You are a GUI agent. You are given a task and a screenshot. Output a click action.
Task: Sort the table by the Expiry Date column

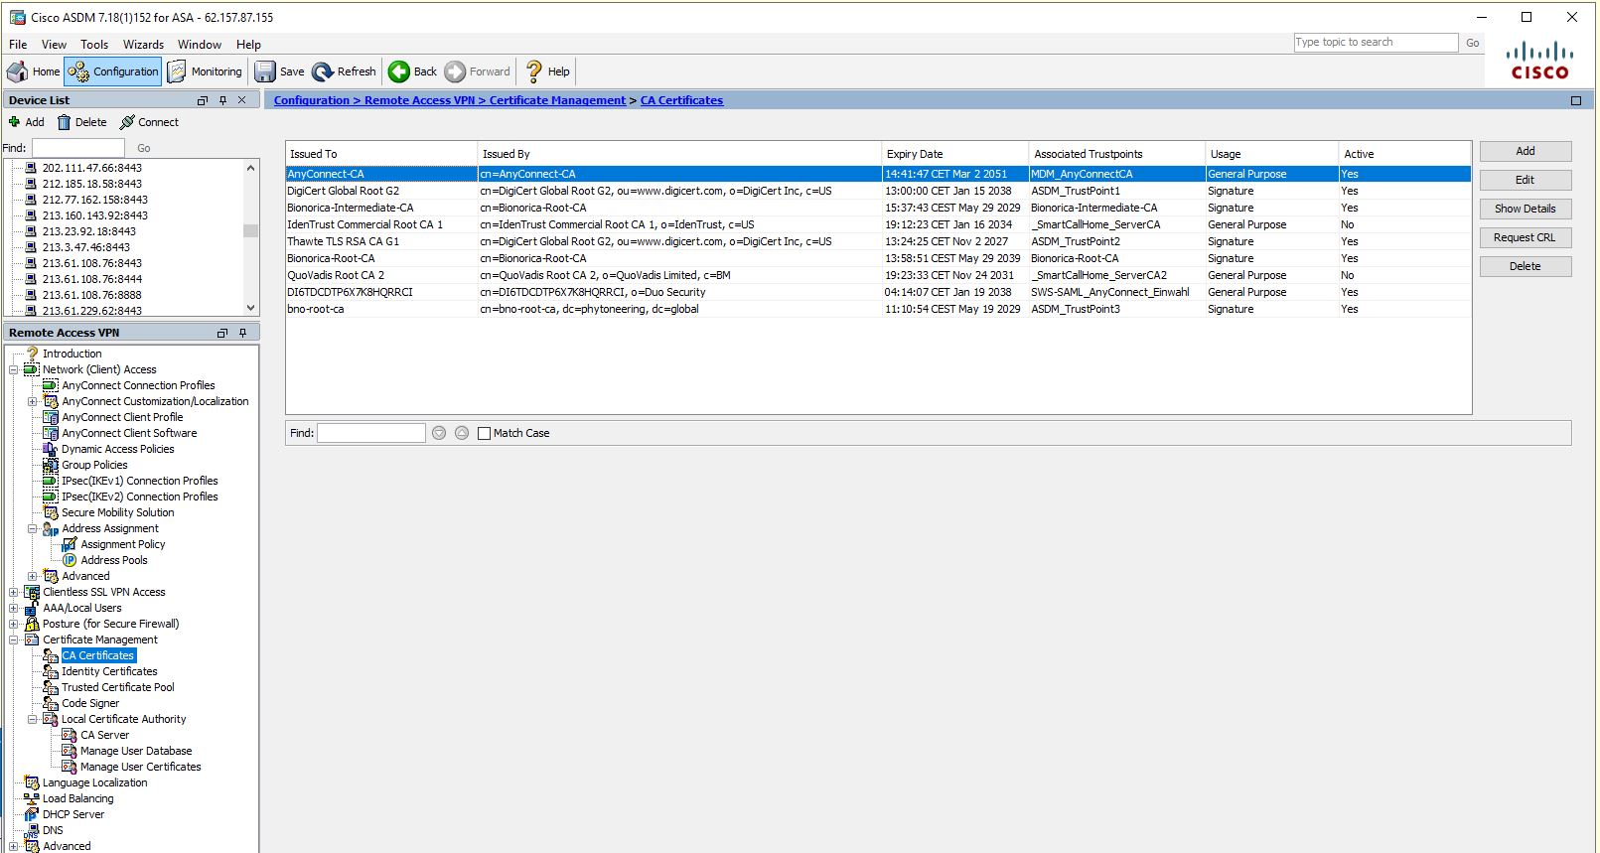tap(954, 154)
